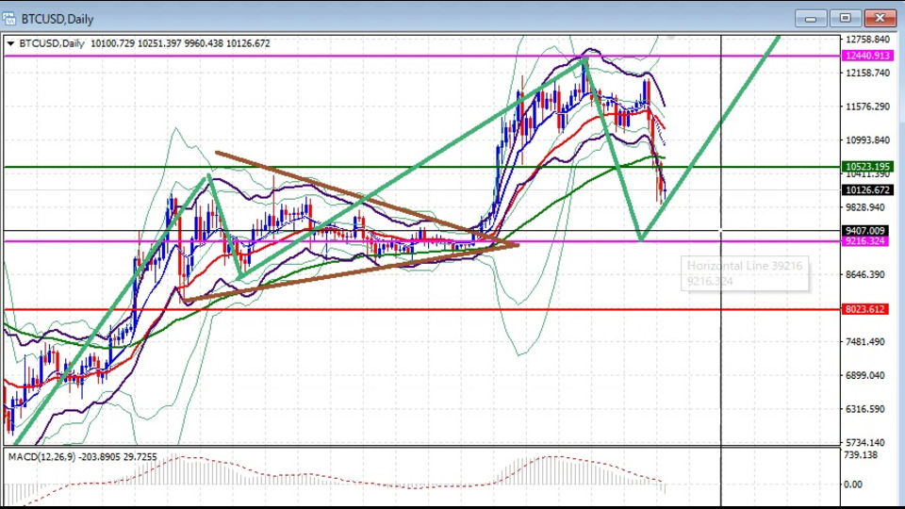Click the 5734.140 price scale value

coord(865,443)
